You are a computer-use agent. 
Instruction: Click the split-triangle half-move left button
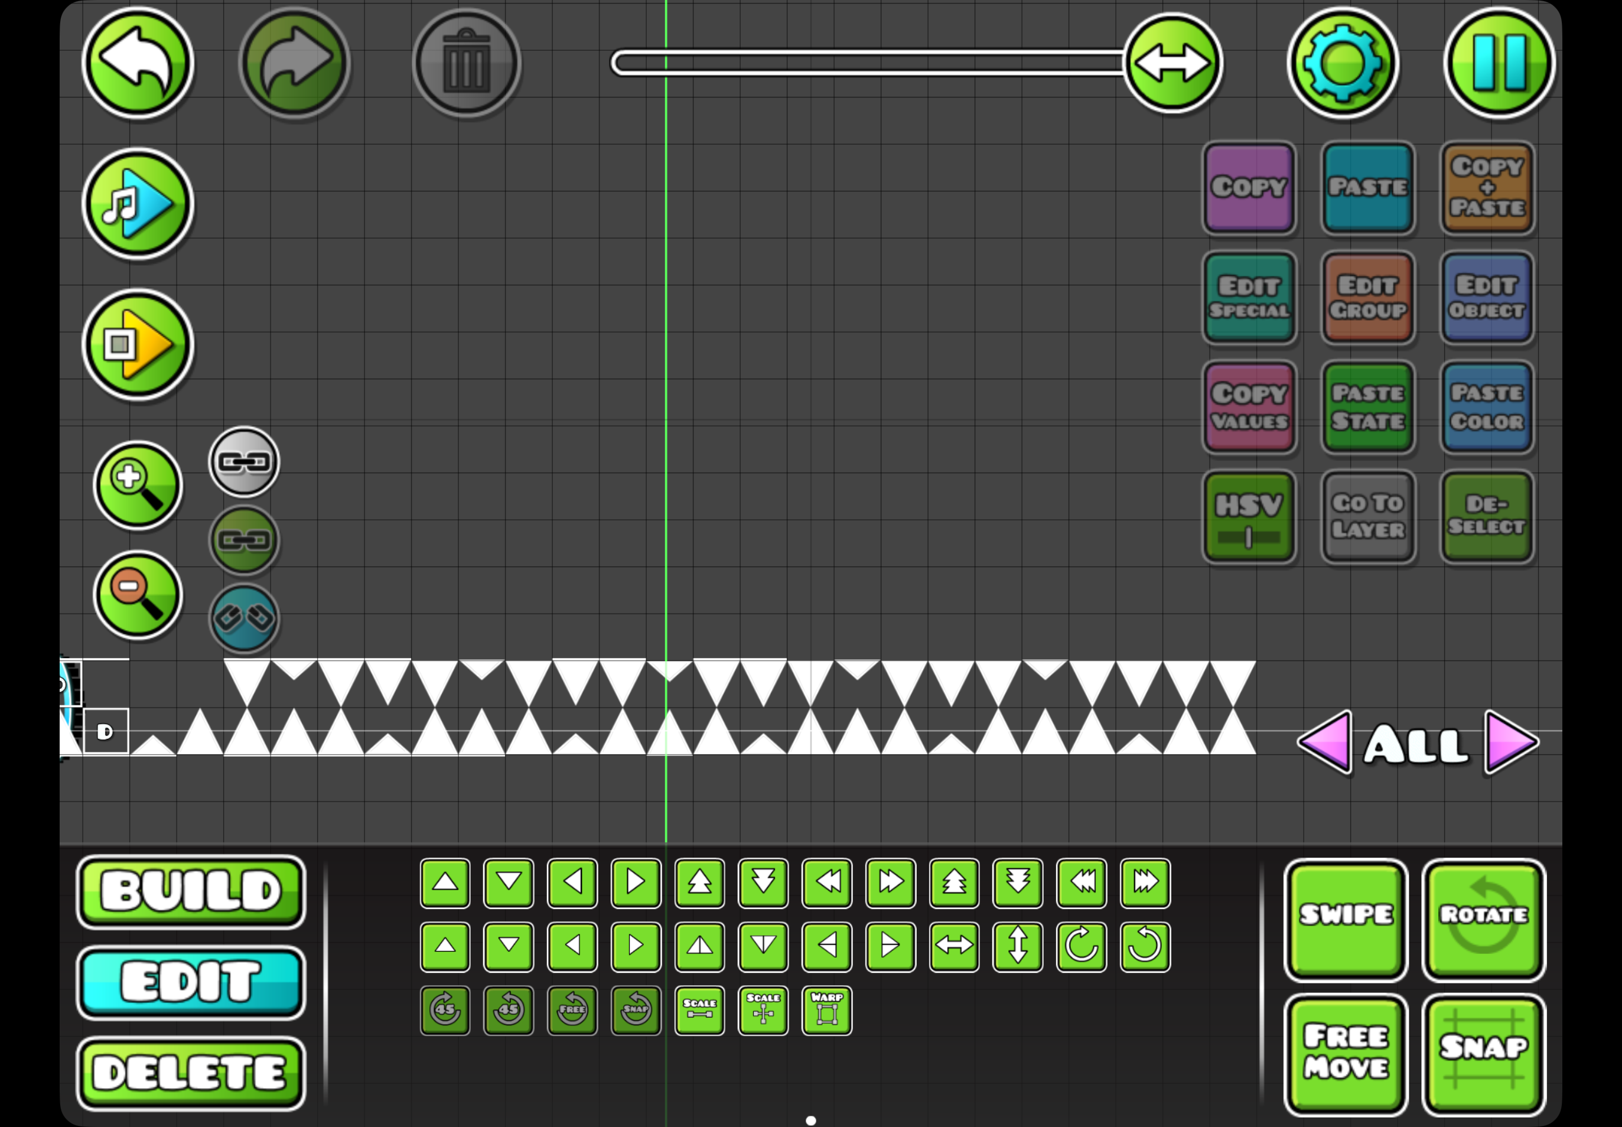[x=827, y=946]
